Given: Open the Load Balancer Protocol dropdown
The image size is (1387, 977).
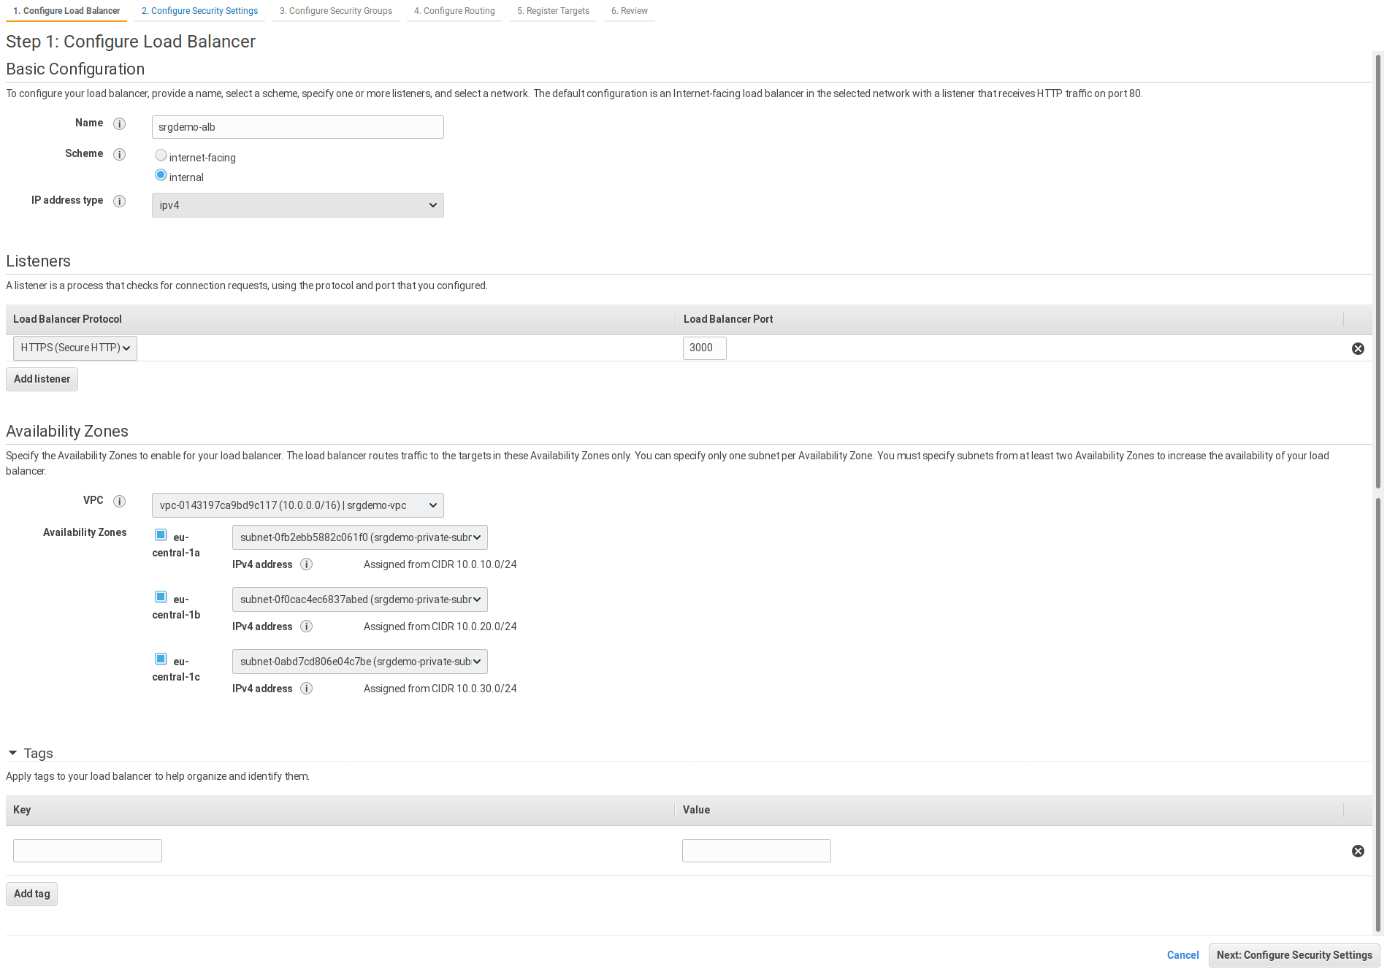Looking at the screenshot, I should 75,348.
